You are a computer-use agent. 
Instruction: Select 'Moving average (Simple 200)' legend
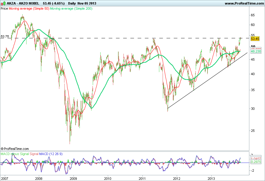tap(71, 8)
